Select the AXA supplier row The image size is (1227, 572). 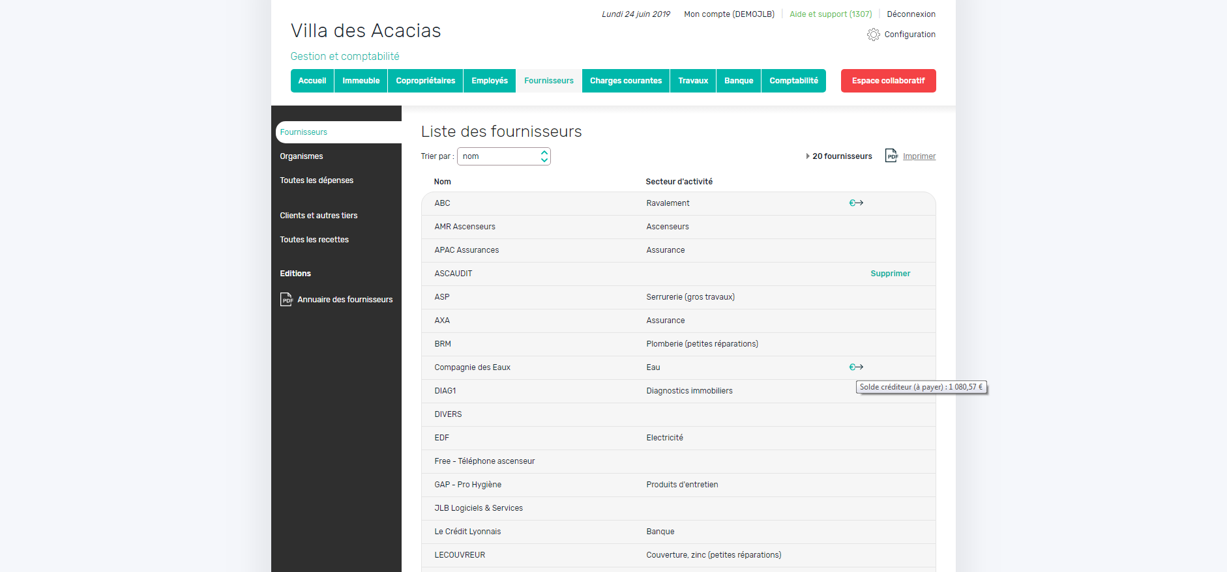click(679, 321)
